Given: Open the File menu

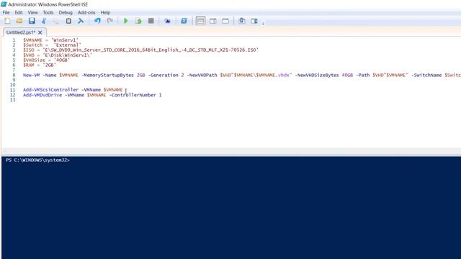Looking at the screenshot, I should pyautogui.click(x=6, y=13).
